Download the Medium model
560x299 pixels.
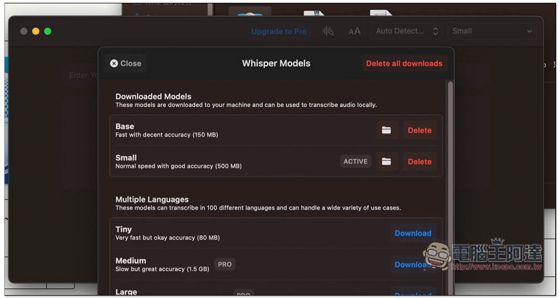click(x=412, y=264)
